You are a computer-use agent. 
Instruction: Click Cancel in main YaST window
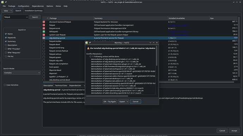(222, 131)
